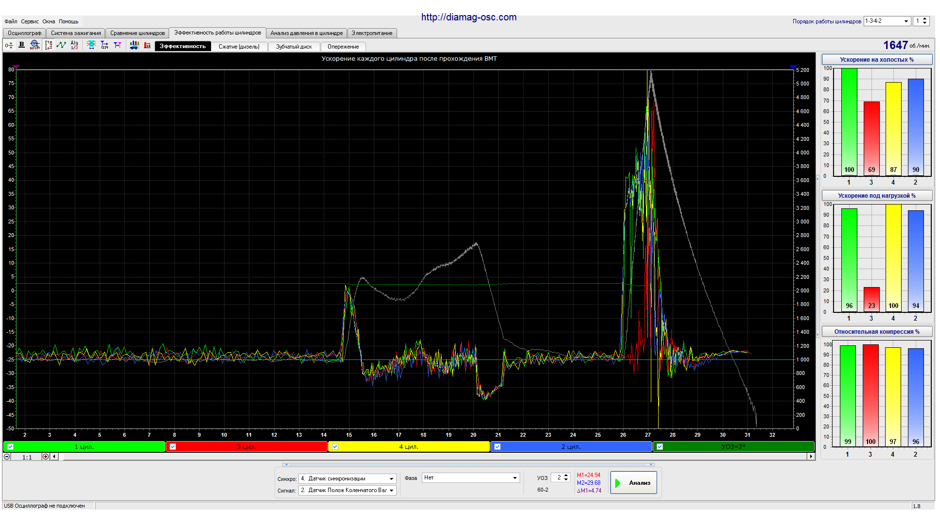Toggle 3 цил. trace checkbox
The width and height of the screenshot is (940, 512).
pyautogui.click(x=173, y=447)
